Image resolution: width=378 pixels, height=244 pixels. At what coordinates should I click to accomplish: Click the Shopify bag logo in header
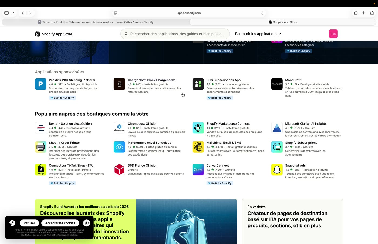38,34
